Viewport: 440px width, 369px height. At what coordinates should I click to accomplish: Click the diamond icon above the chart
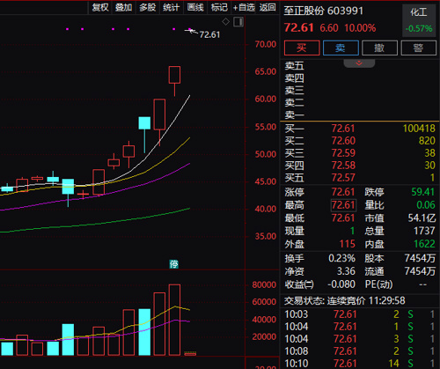point(225,21)
